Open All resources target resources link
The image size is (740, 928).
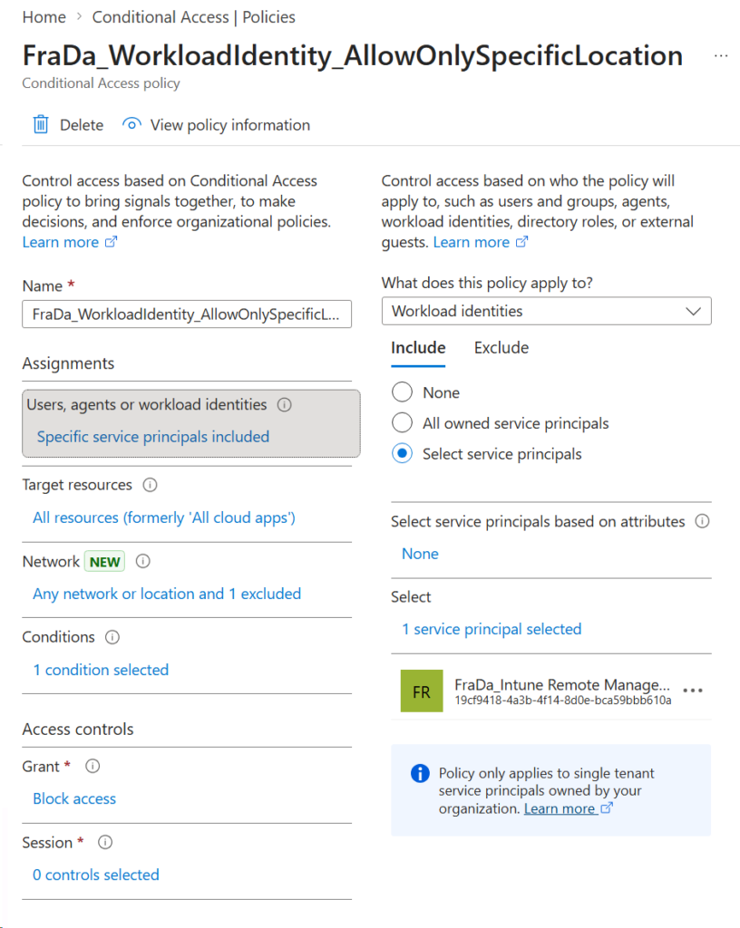tap(164, 518)
